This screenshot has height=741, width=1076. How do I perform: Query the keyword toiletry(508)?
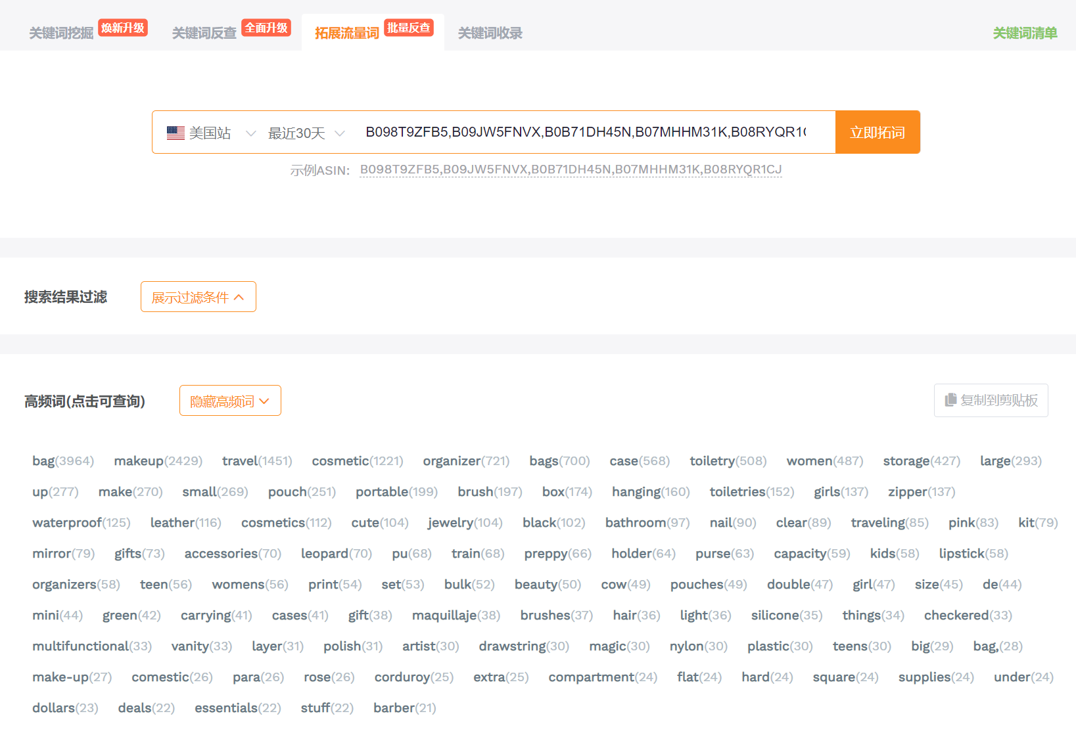click(728, 461)
